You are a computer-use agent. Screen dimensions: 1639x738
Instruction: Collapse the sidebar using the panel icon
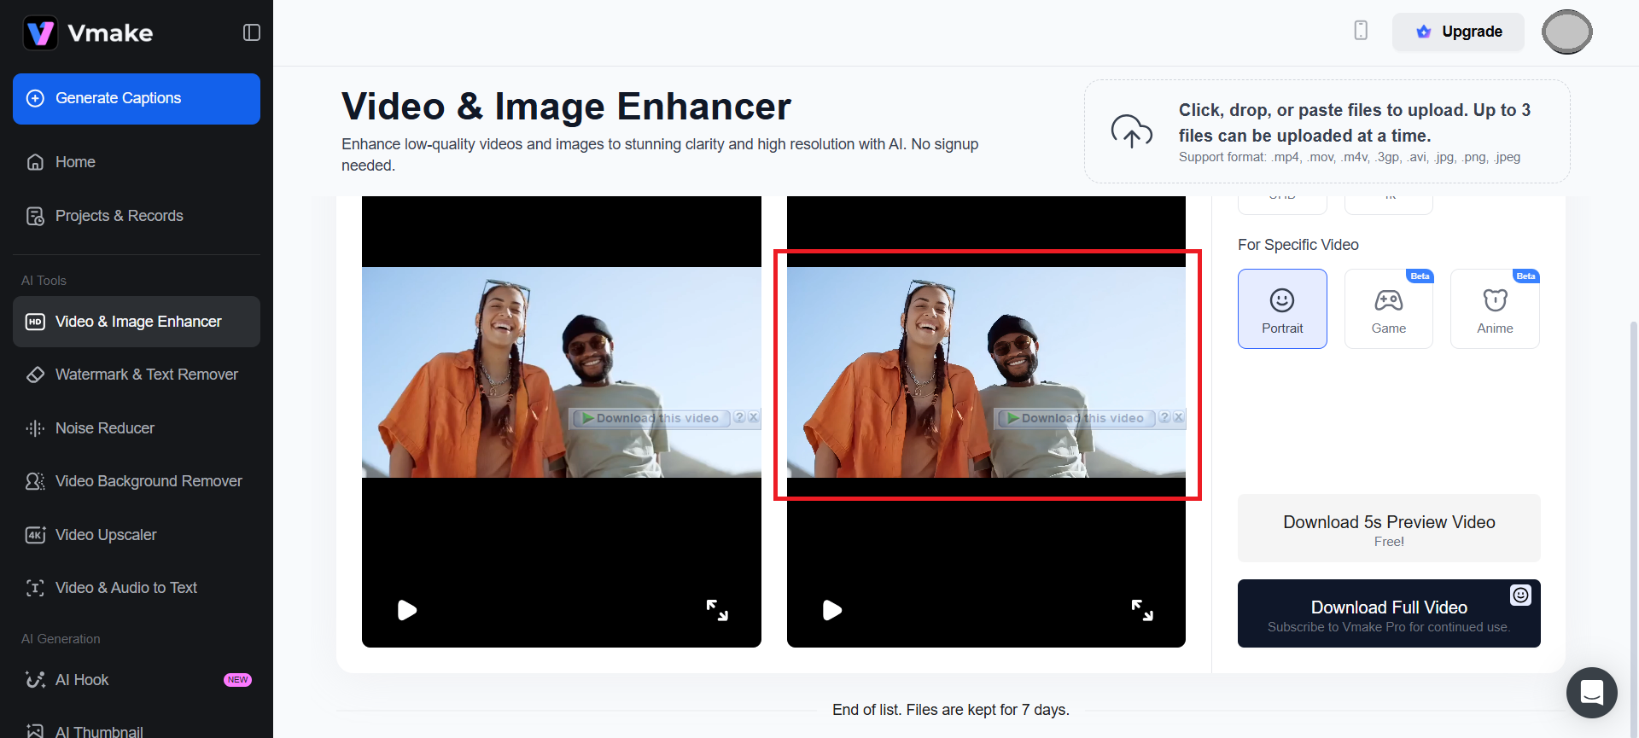[251, 32]
